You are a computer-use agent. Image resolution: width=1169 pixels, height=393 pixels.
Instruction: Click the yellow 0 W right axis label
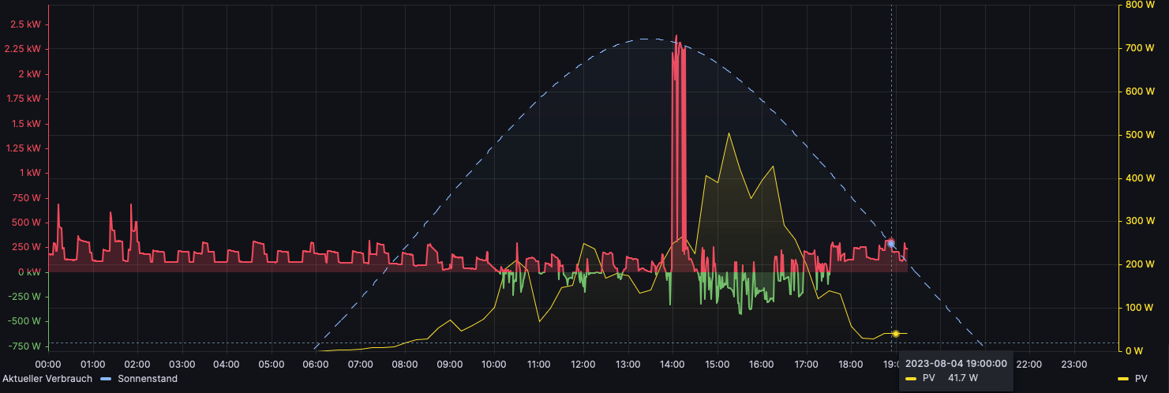click(1134, 351)
